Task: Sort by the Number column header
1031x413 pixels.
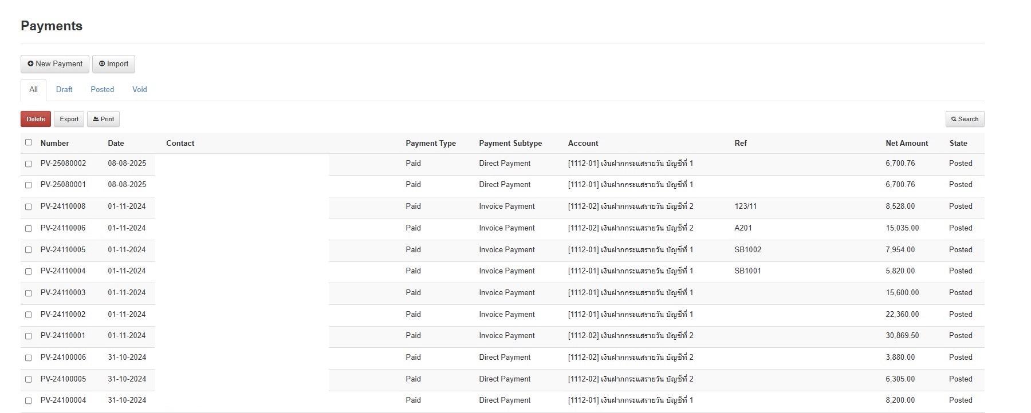Action: coord(54,144)
